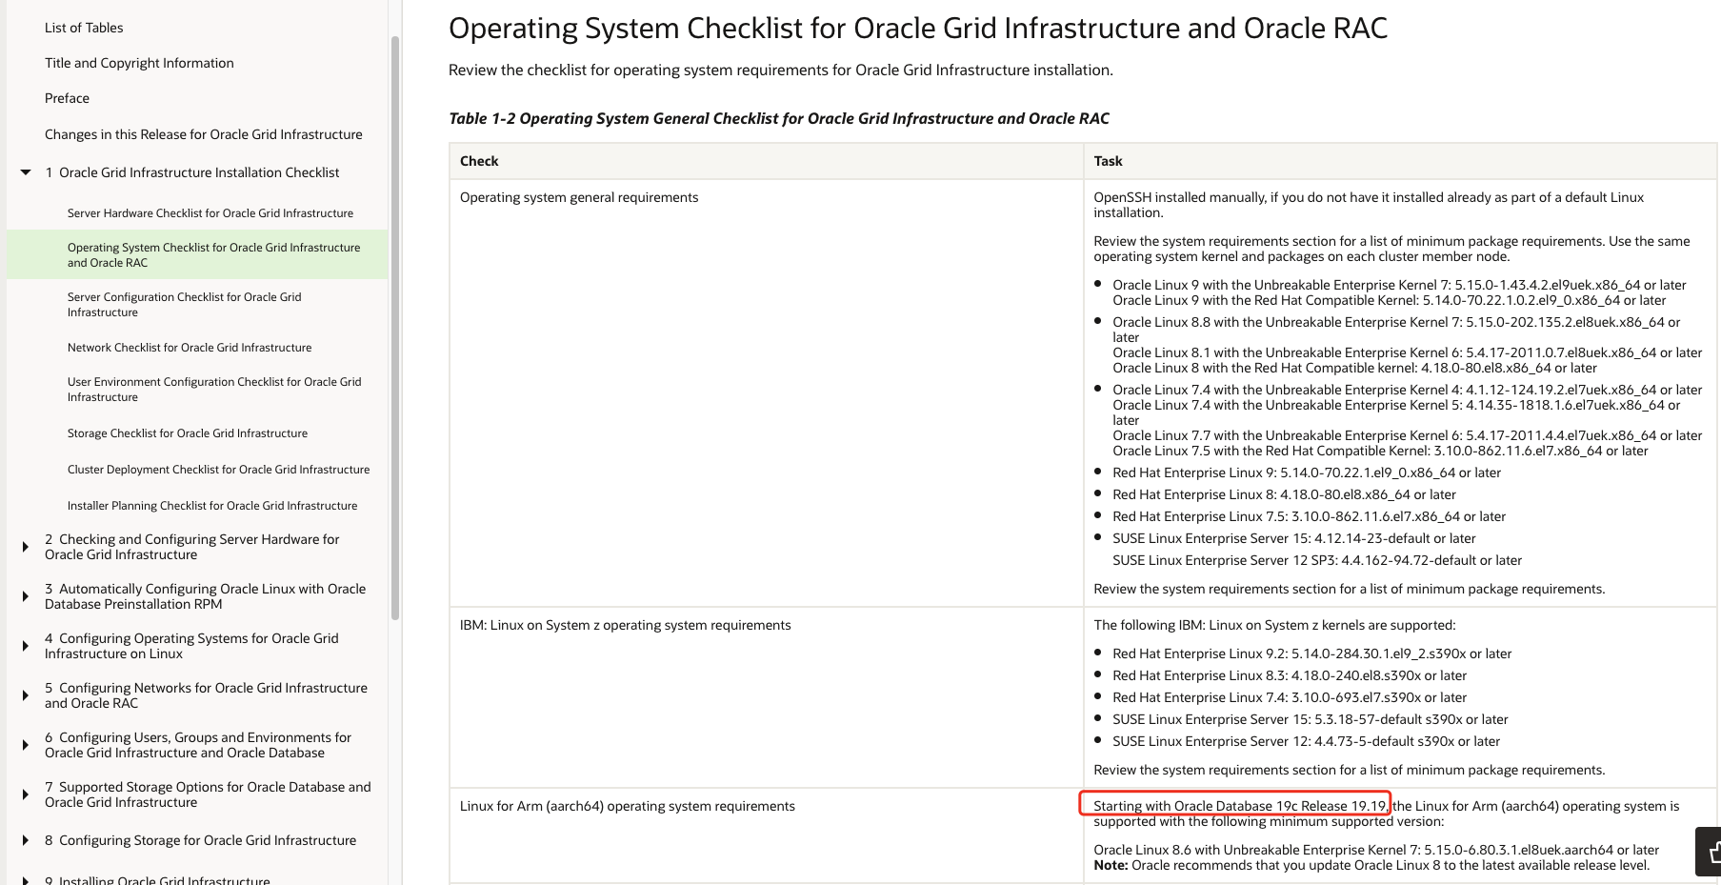The image size is (1721, 885).
Task: Click "SUSE Linux Enterprise Server 12: 4.4.73-5-default s390x" line
Action: (x=1306, y=741)
